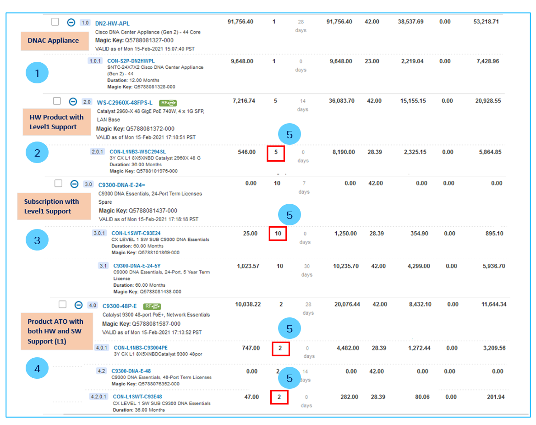Click the unit price 1,023.57

coord(248,266)
